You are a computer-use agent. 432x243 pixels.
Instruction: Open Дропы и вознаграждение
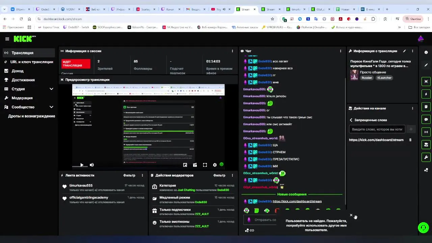coord(31,116)
